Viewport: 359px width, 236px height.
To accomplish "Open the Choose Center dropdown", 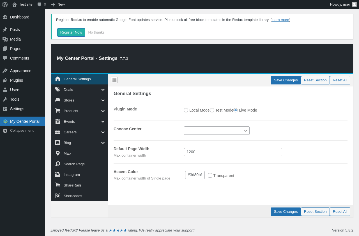I will pos(217,131).
